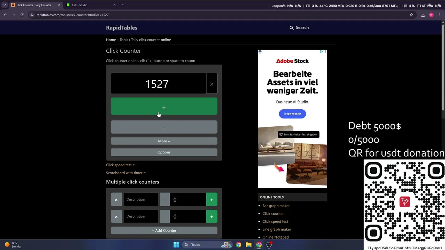Decrement the first multiple counter
Screen dimensions: 445x250
165,199
